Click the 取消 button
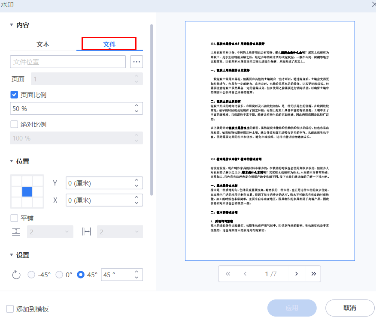The width and height of the screenshot is (376, 320). click(349, 308)
